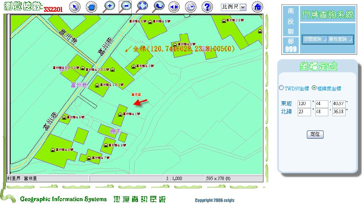Click the left-right arrows toolbar icon
The width and height of the screenshot is (363, 204).
click(x=174, y=7)
